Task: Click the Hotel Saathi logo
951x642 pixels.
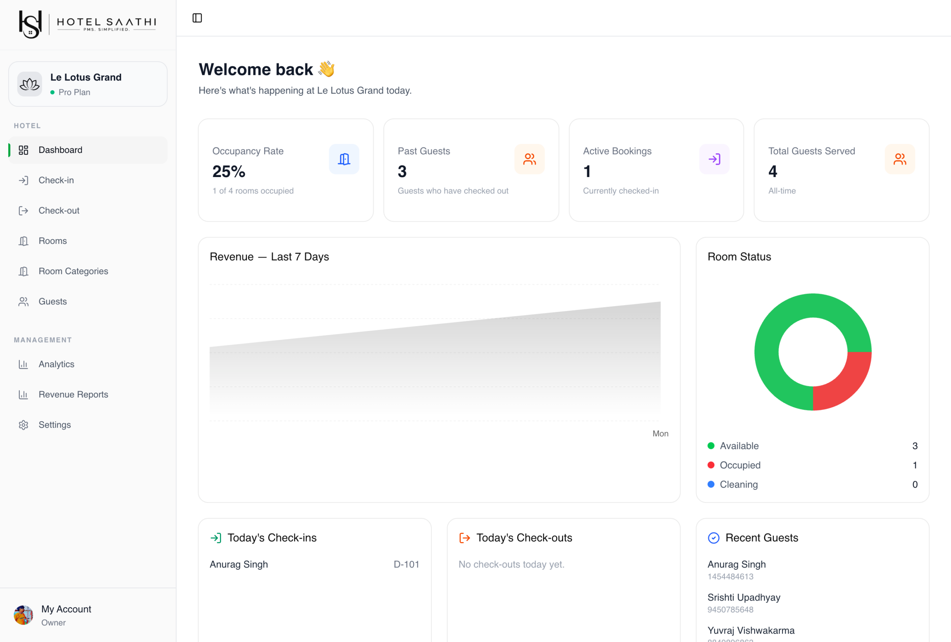Action: coord(88,24)
